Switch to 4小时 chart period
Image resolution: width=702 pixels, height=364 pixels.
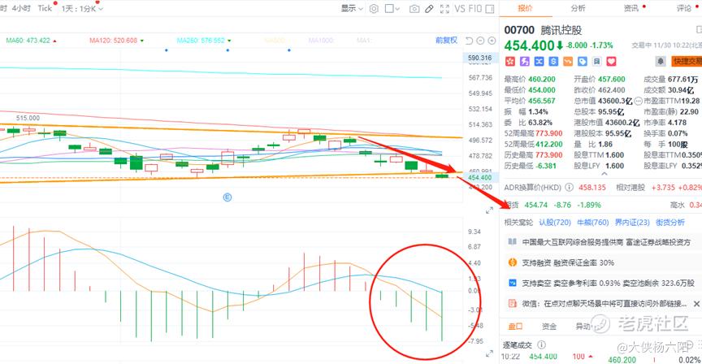(x=21, y=8)
